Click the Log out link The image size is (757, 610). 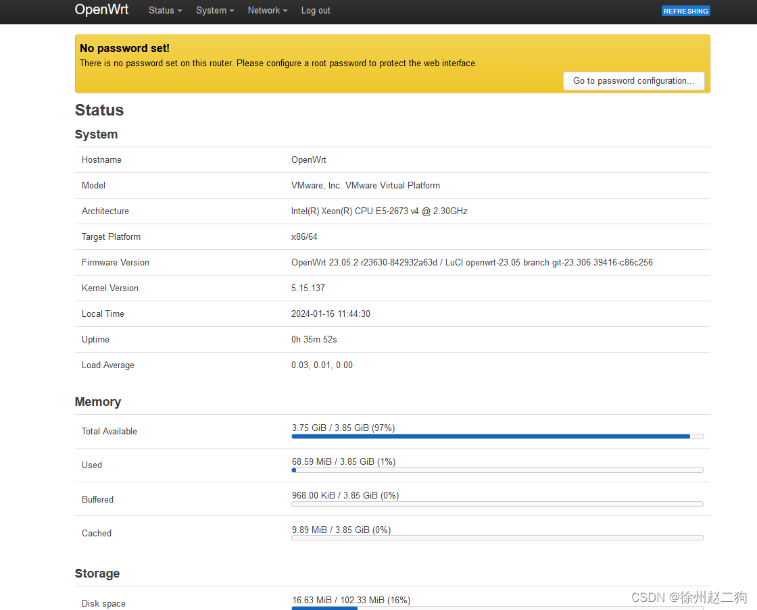(316, 10)
